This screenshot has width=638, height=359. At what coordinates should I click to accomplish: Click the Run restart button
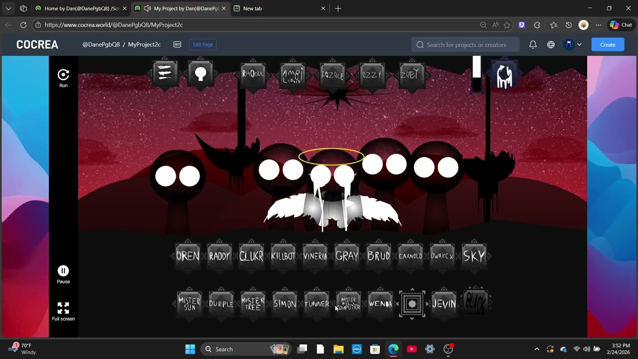63,78
